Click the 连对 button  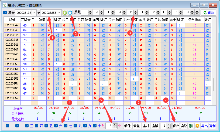(x=146, y=126)
